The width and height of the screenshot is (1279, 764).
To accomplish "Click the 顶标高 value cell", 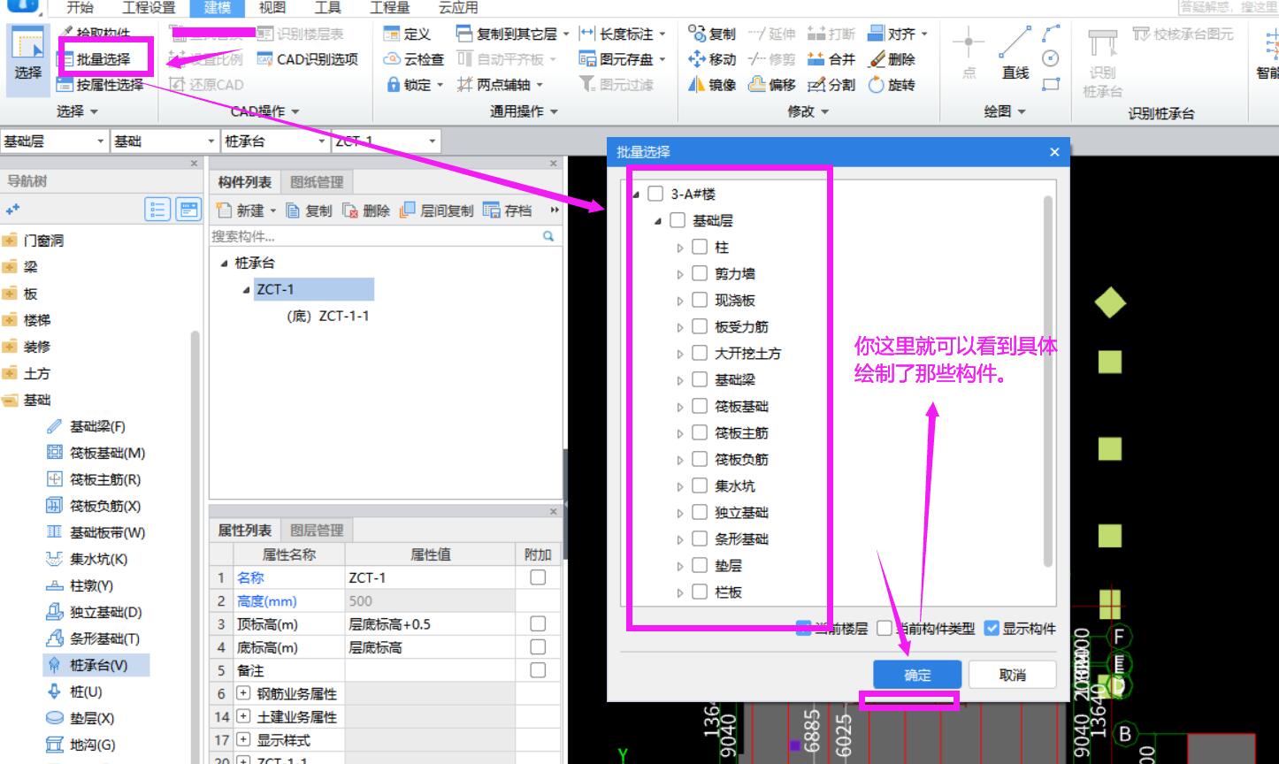I will point(429,624).
